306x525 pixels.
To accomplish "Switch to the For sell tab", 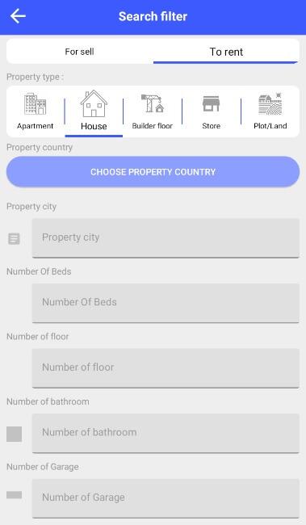I will click(x=79, y=52).
